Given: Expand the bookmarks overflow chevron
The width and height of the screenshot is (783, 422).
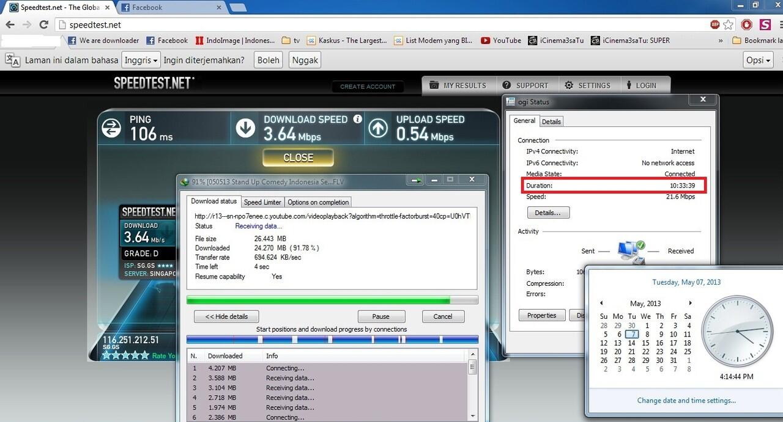Looking at the screenshot, I should (721, 41).
